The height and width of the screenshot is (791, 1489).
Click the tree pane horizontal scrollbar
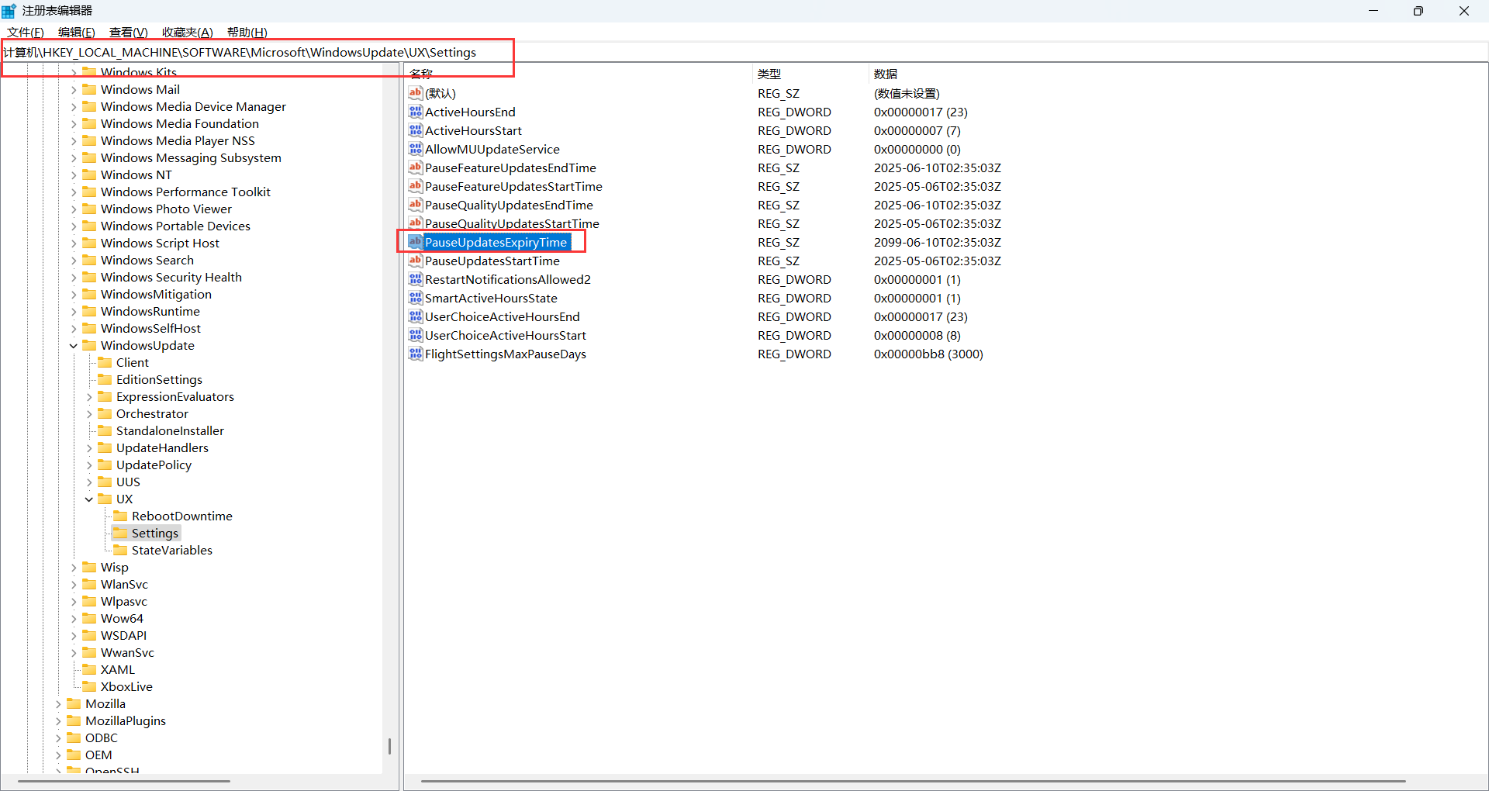(124, 781)
